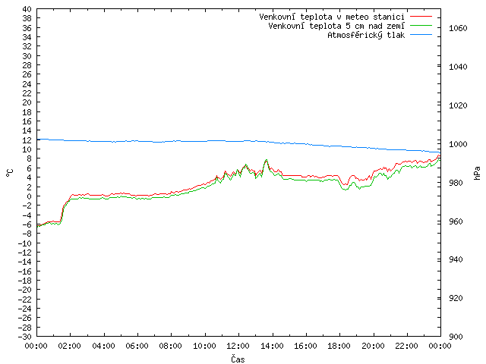This screenshot has width=486, height=364.
Task: Click the temperature axis label '10'
Action: [27, 149]
